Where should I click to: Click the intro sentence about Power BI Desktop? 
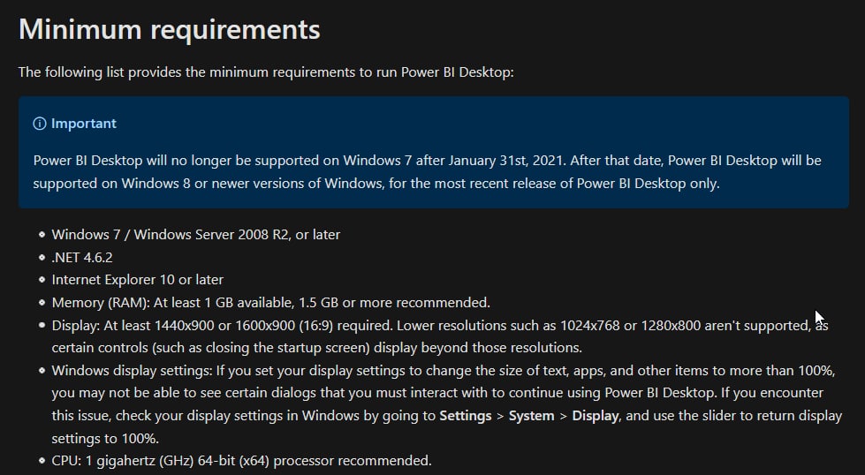266,72
